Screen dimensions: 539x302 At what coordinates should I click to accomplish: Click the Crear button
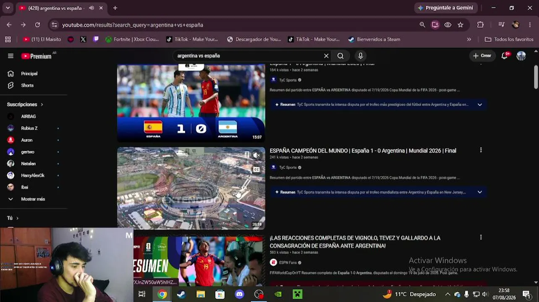pos(482,56)
